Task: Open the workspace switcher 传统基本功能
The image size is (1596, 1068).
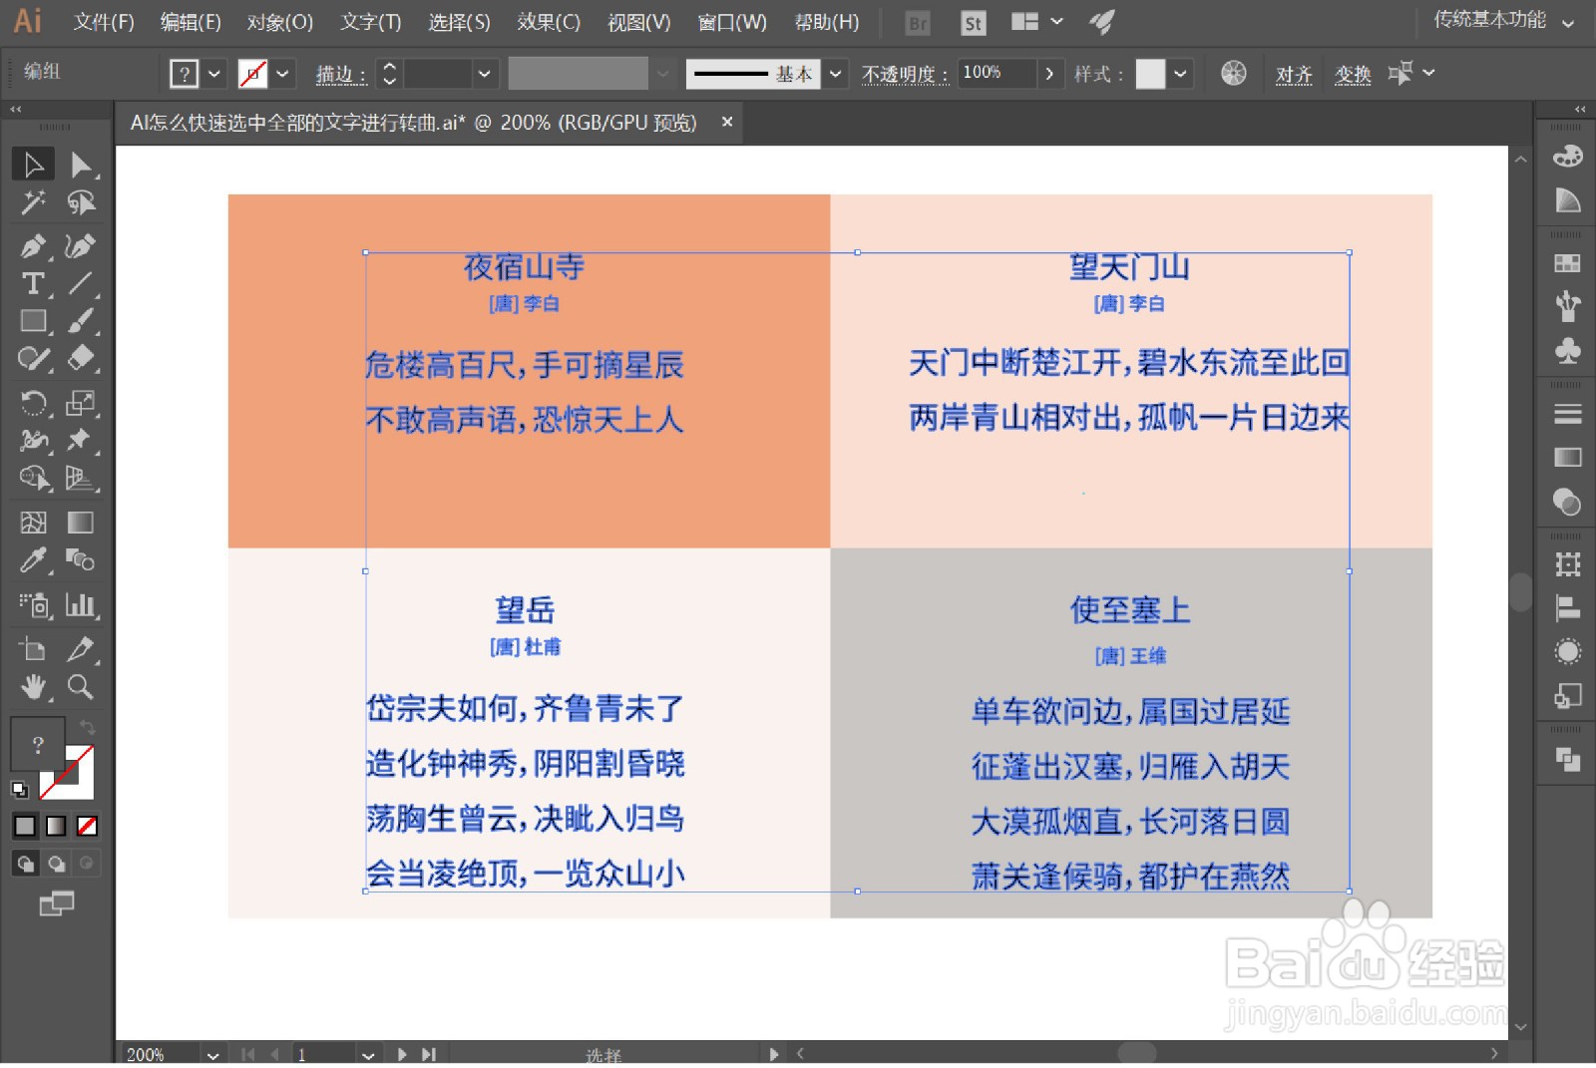Action: 1491,20
